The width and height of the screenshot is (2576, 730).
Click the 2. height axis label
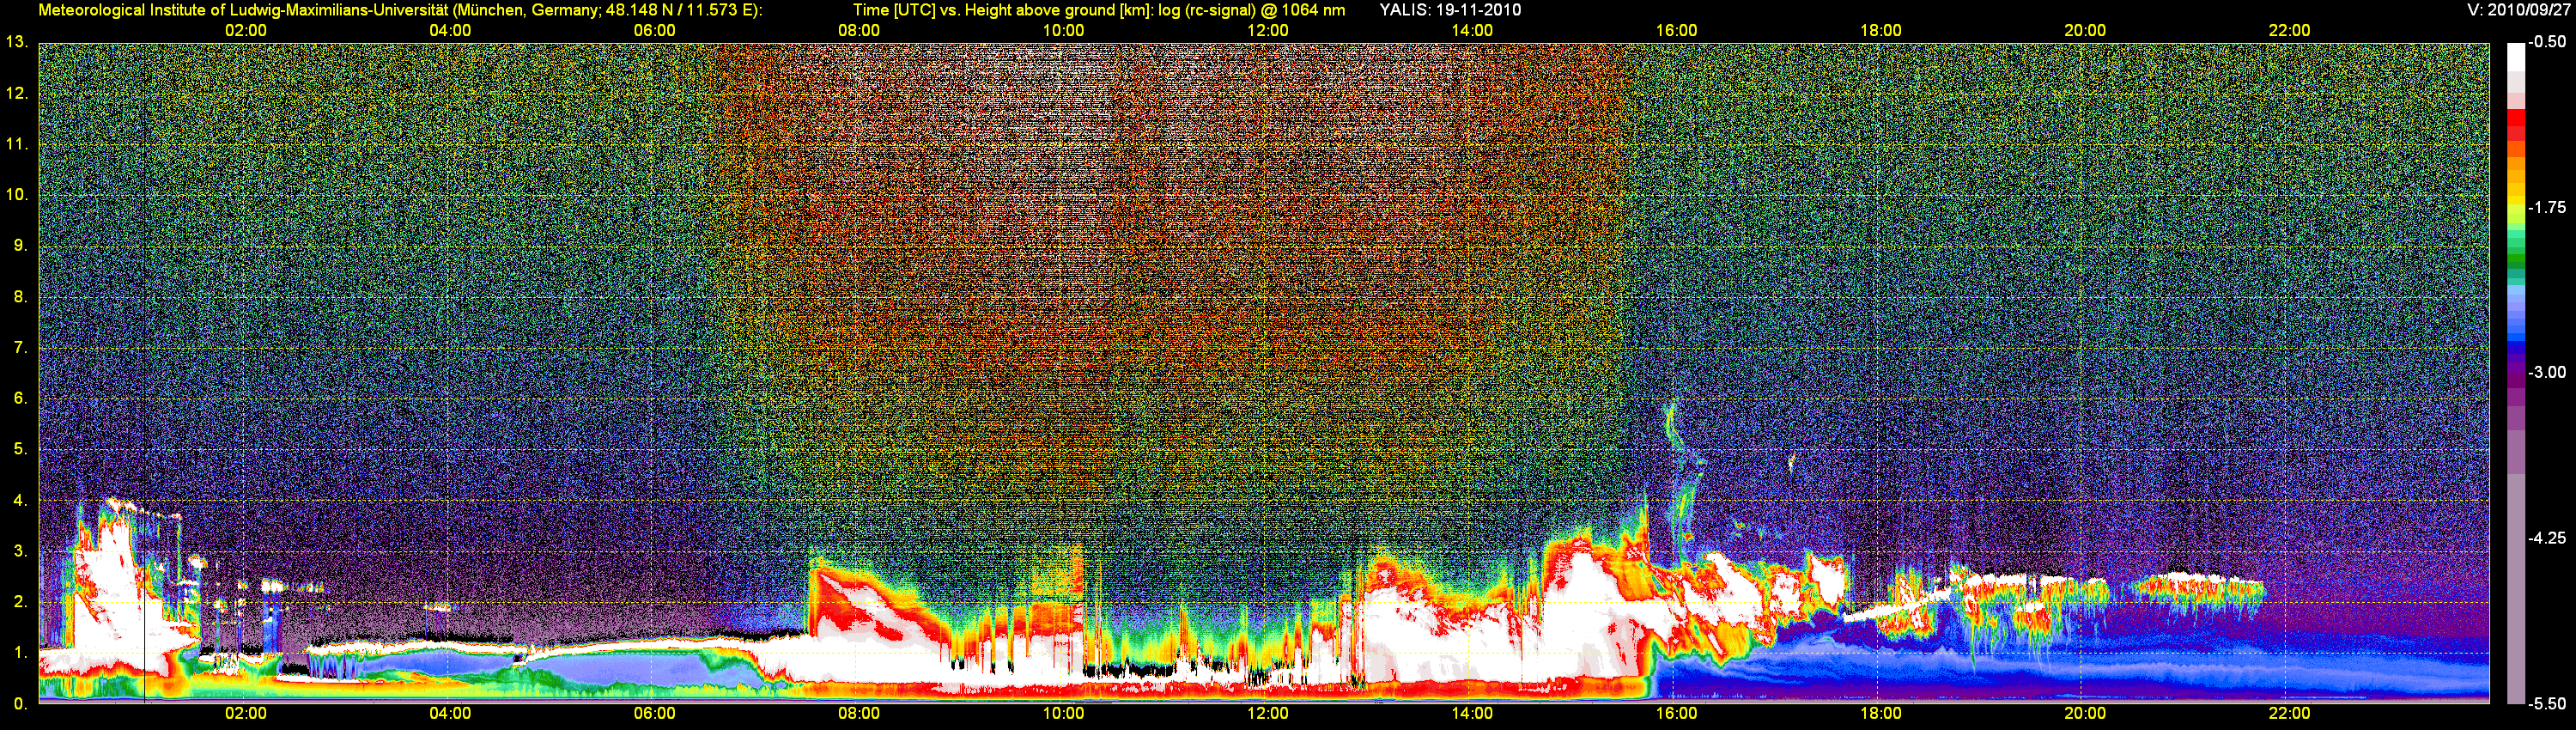click(x=20, y=602)
